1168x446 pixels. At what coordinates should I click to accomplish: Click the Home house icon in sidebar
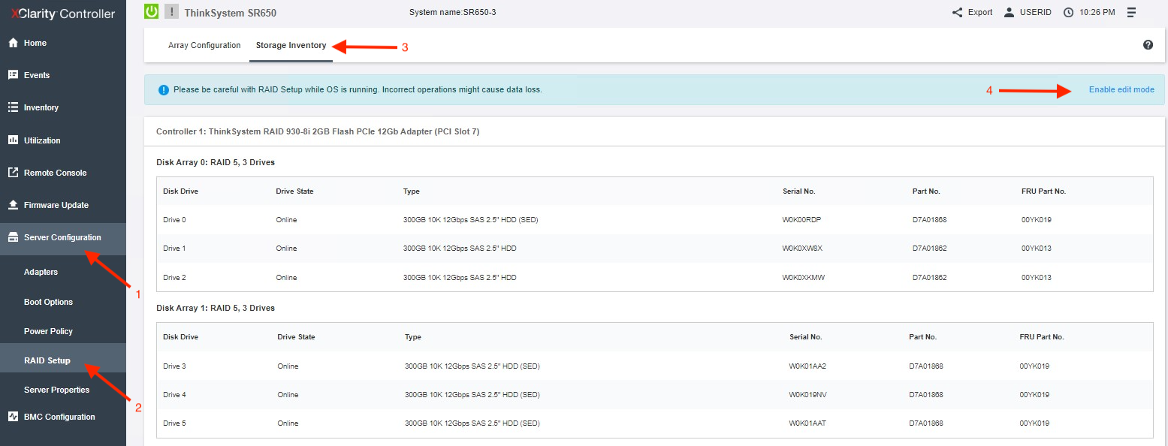tap(13, 43)
